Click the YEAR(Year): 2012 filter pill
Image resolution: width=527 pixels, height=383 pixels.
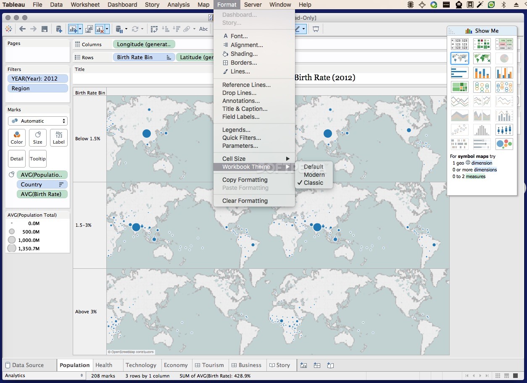(38, 79)
